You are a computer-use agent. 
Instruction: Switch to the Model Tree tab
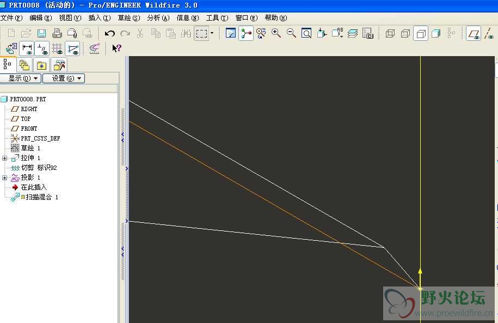[7, 65]
